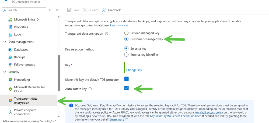Viewport: 269px width, 123px height.
Task: Collapse the Data management section chevron
Action: click(x=5, y=42)
